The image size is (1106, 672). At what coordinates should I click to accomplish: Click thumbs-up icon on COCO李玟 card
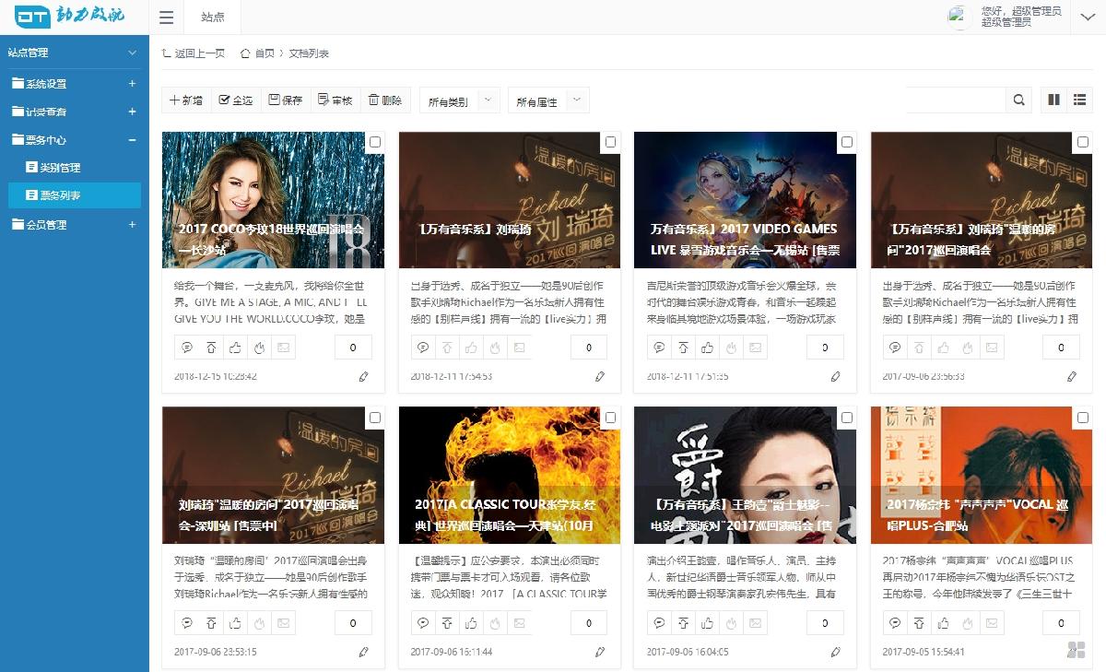coord(235,348)
